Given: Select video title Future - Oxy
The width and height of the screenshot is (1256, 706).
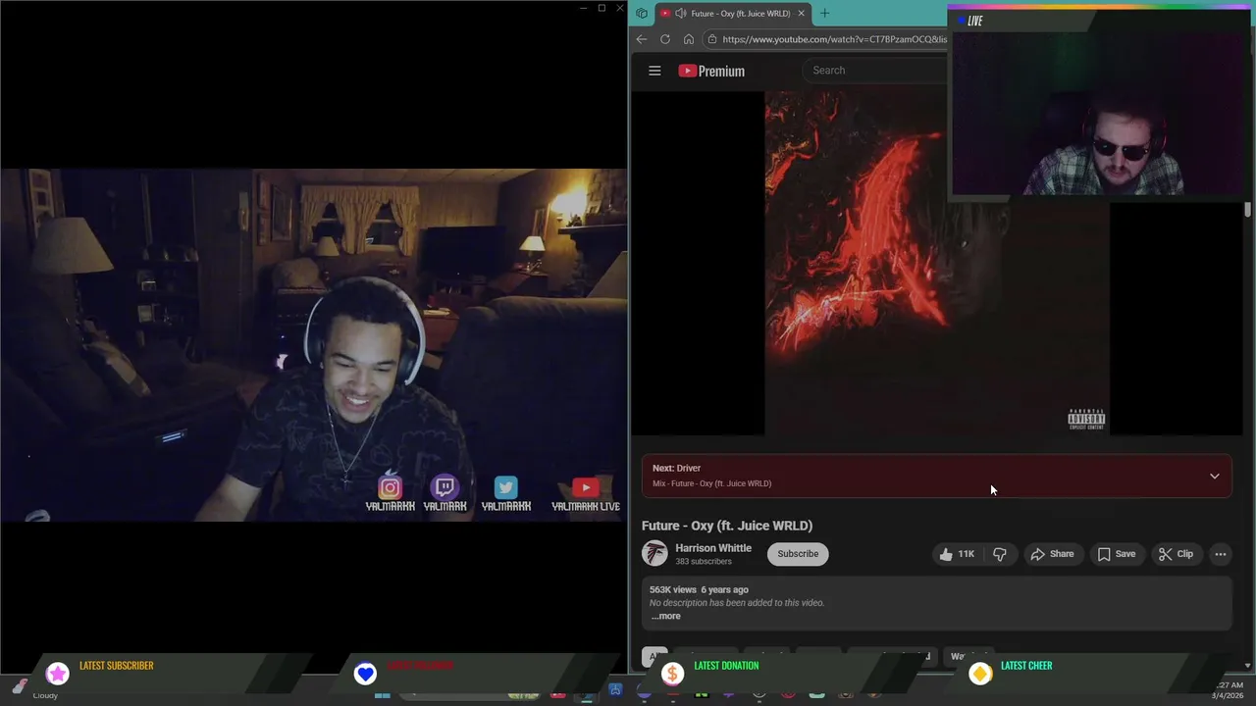Looking at the screenshot, I should coord(727,526).
